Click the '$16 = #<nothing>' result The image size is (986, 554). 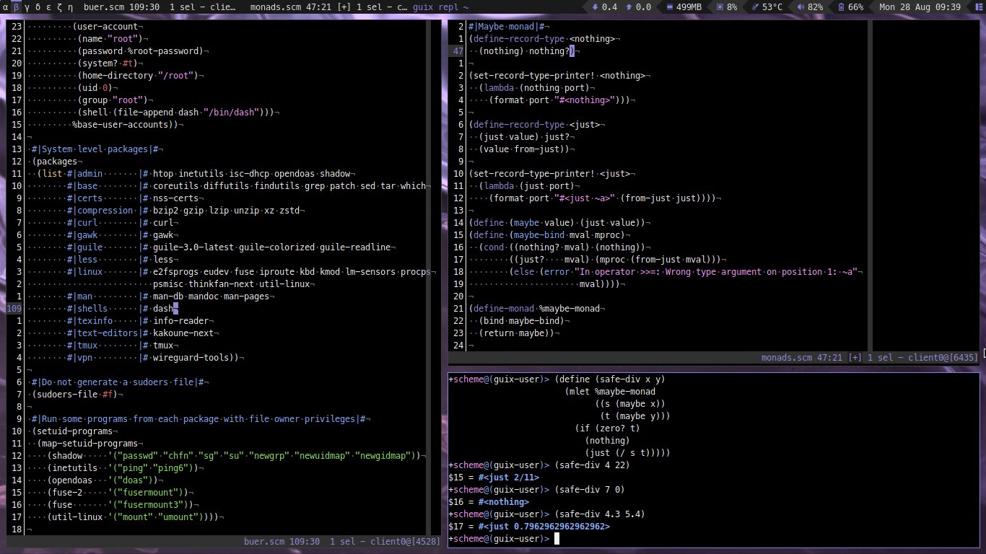(x=489, y=502)
